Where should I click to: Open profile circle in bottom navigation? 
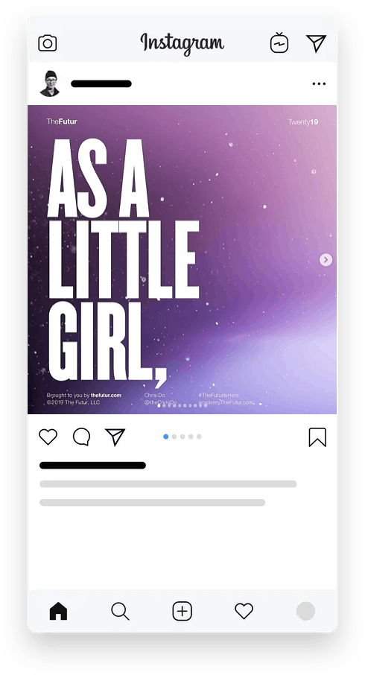(x=305, y=611)
